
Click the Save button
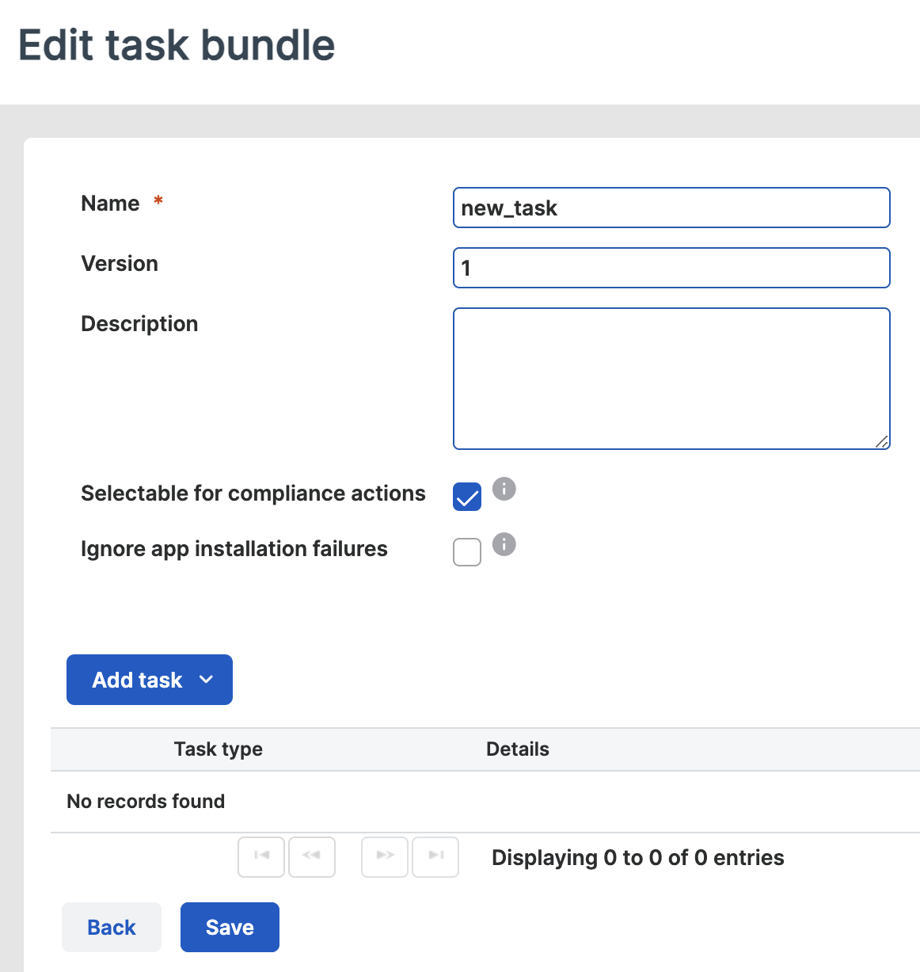(x=230, y=927)
